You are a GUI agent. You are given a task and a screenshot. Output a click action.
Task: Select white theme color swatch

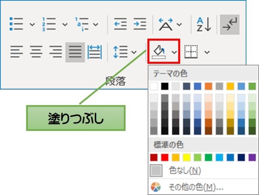[154, 86]
